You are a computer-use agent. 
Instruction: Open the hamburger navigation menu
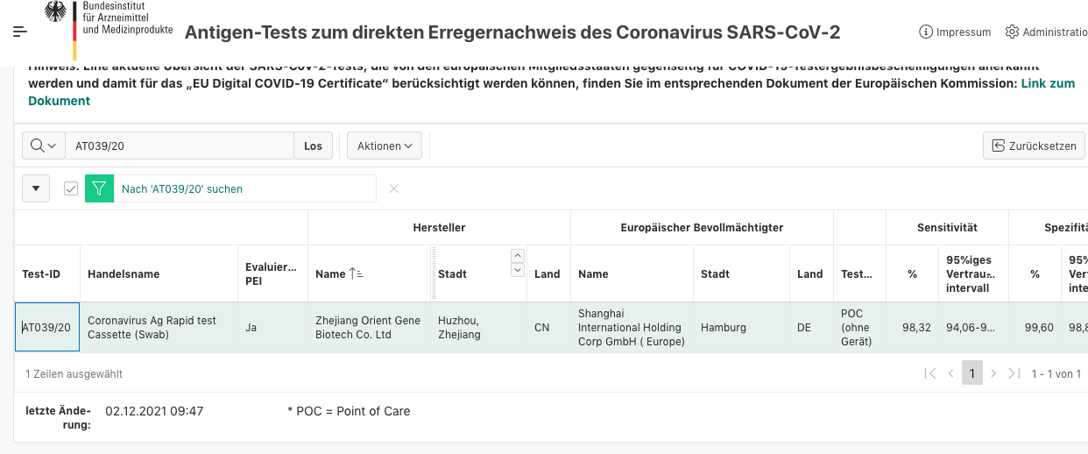pos(20,32)
